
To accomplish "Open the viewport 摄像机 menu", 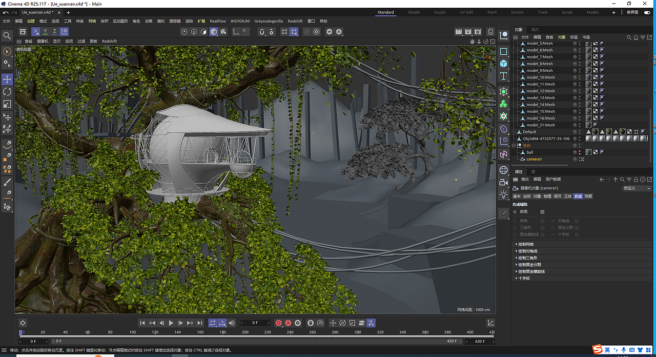I will [42, 41].
